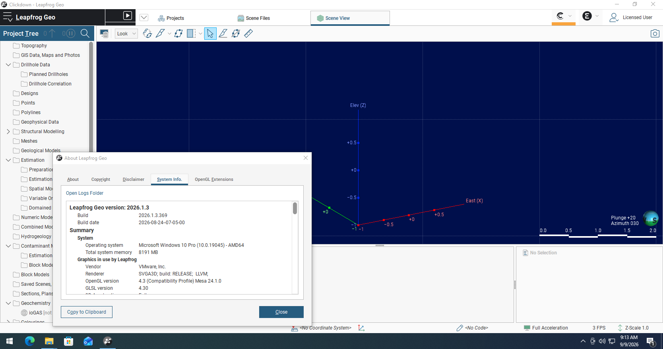Viewport: 663px width, 349px height.
Task: Open the Disclaimer tab
Action: tap(134, 179)
